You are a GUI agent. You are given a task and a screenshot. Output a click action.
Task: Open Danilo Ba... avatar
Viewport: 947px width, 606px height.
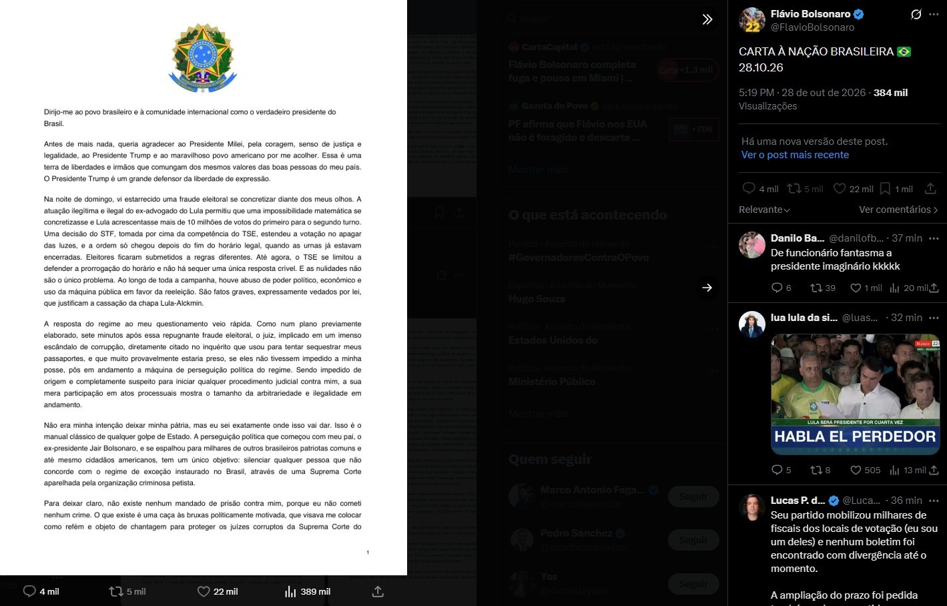752,245
